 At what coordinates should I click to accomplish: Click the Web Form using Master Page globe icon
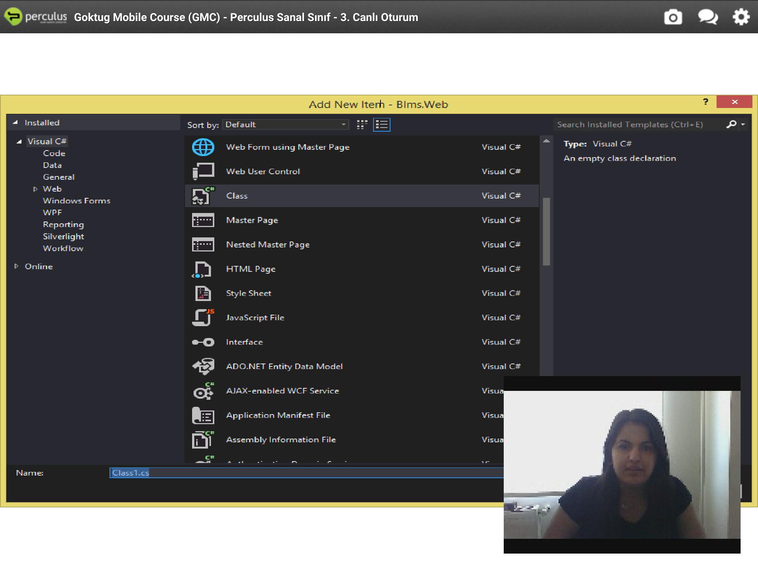[x=203, y=147]
